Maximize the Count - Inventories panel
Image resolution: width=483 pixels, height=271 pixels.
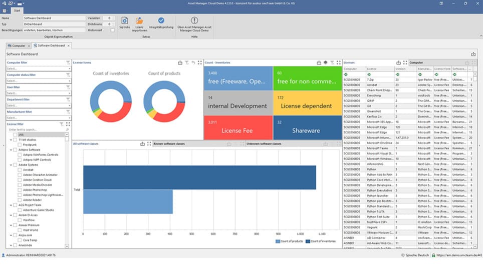point(339,62)
